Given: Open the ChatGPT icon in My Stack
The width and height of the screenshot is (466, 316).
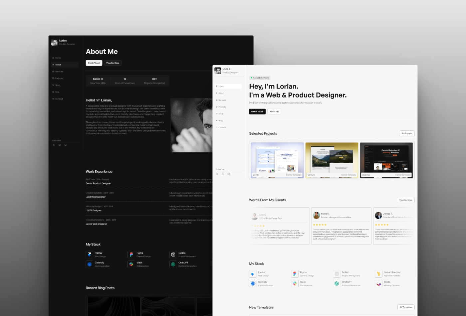Looking at the screenshot, I should (x=337, y=283).
